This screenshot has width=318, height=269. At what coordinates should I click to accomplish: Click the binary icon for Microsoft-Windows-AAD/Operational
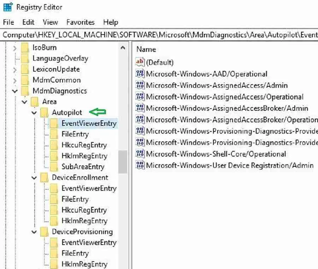pyautogui.click(x=140, y=74)
